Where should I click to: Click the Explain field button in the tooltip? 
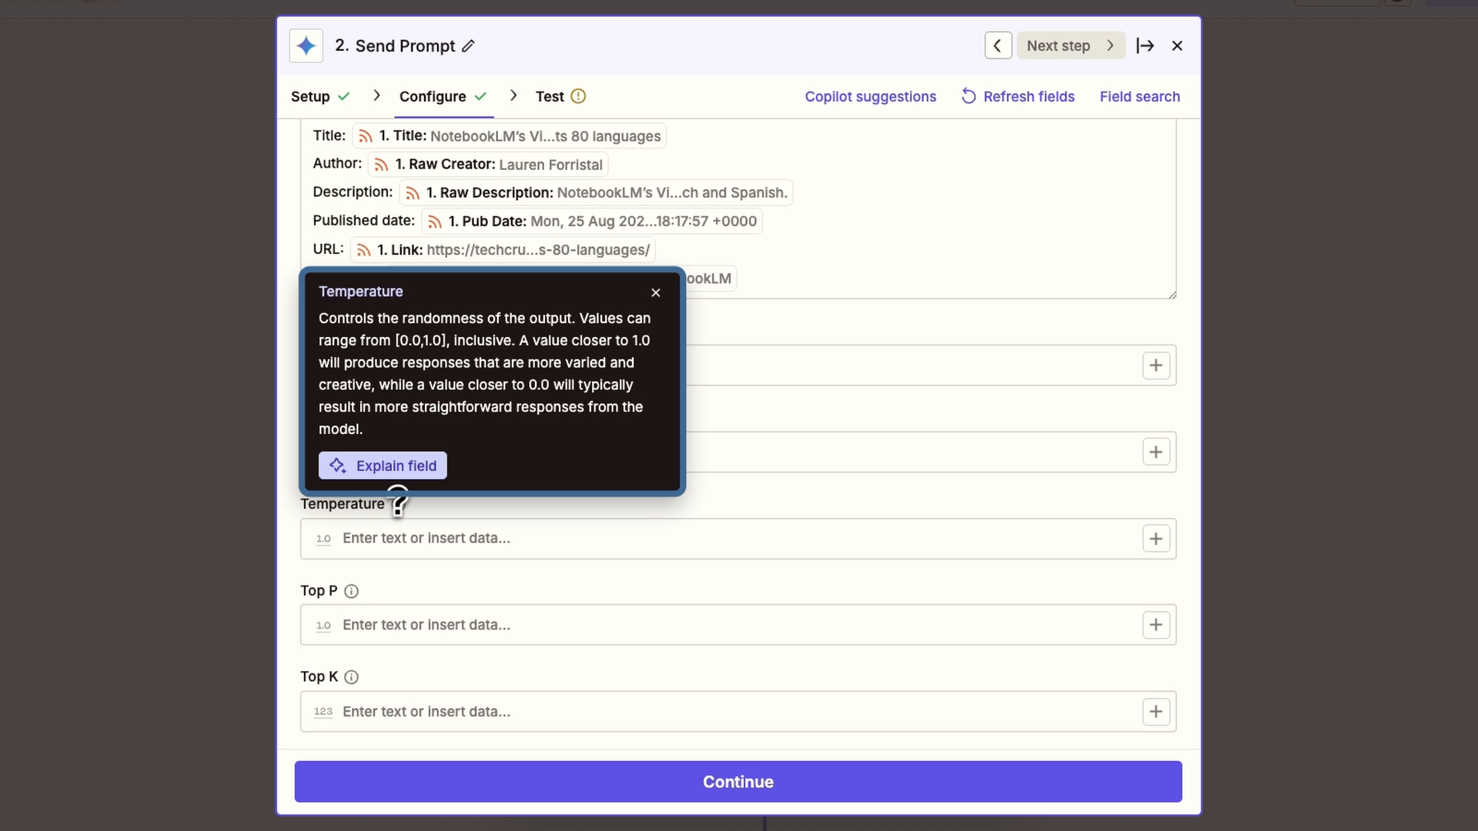point(383,466)
